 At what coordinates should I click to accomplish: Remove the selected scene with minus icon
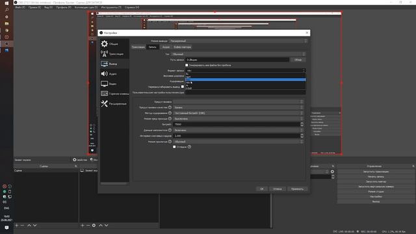coord(23,226)
